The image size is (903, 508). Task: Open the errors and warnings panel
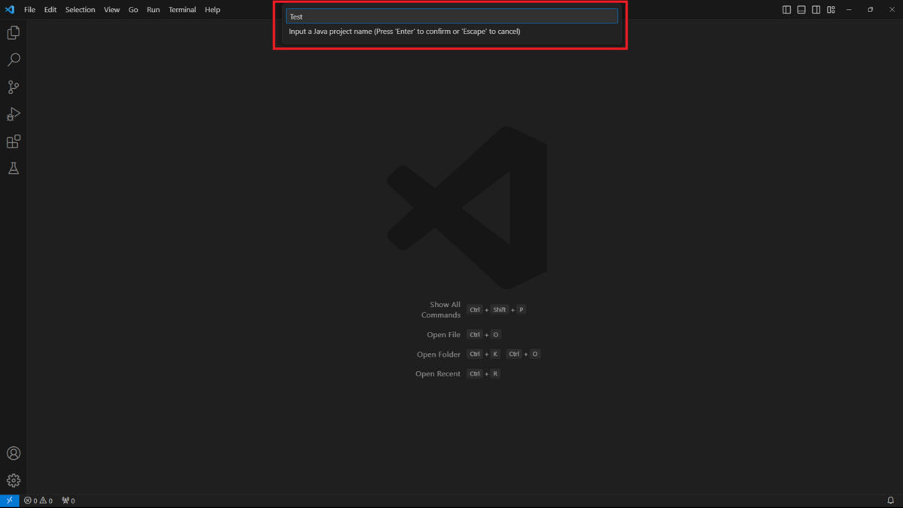(38, 500)
